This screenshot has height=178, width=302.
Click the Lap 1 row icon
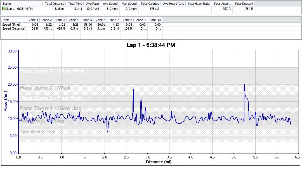coord(4,9)
